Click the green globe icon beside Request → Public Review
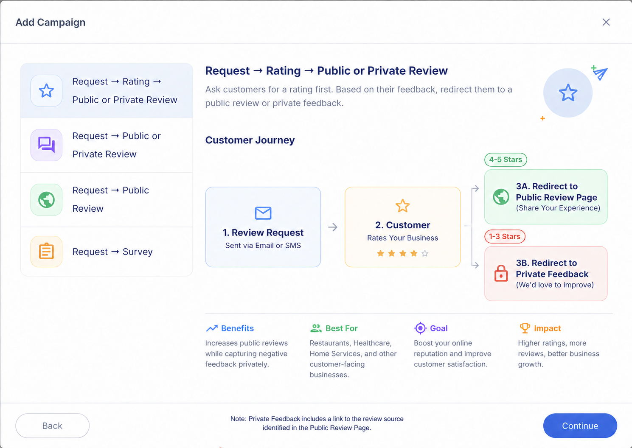The width and height of the screenshot is (632, 448). (x=46, y=199)
